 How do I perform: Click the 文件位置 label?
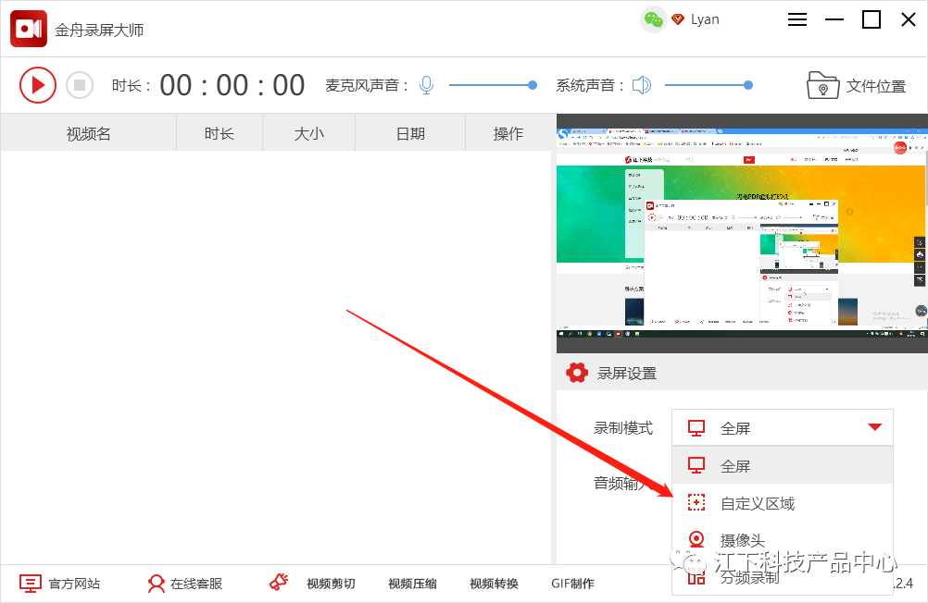pyautogui.click(x=876, y=86)
